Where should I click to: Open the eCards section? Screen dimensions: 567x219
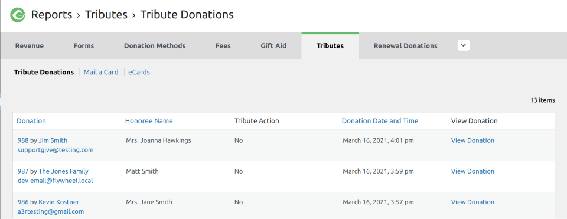coord(139,72)
